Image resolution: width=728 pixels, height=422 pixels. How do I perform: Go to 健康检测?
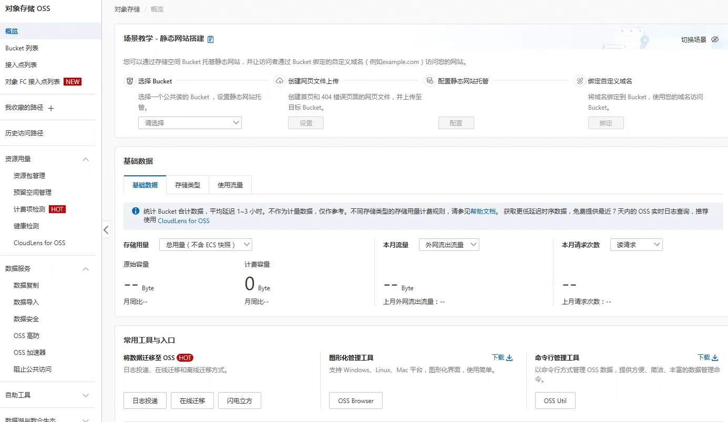pyautogui.click(x=26, y=226)
